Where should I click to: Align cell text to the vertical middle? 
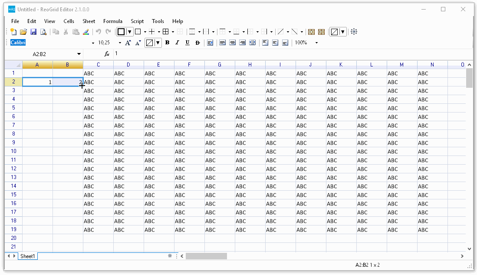(x=275, y=43)
